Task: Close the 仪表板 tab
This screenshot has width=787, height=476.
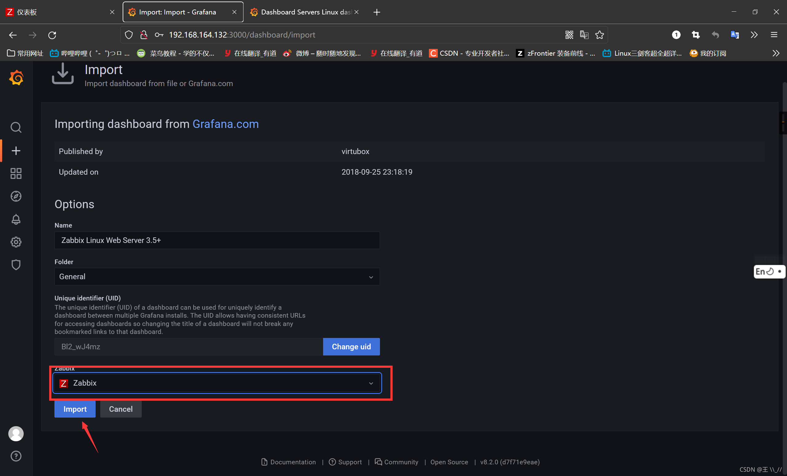Action: (x=112, y=12)
